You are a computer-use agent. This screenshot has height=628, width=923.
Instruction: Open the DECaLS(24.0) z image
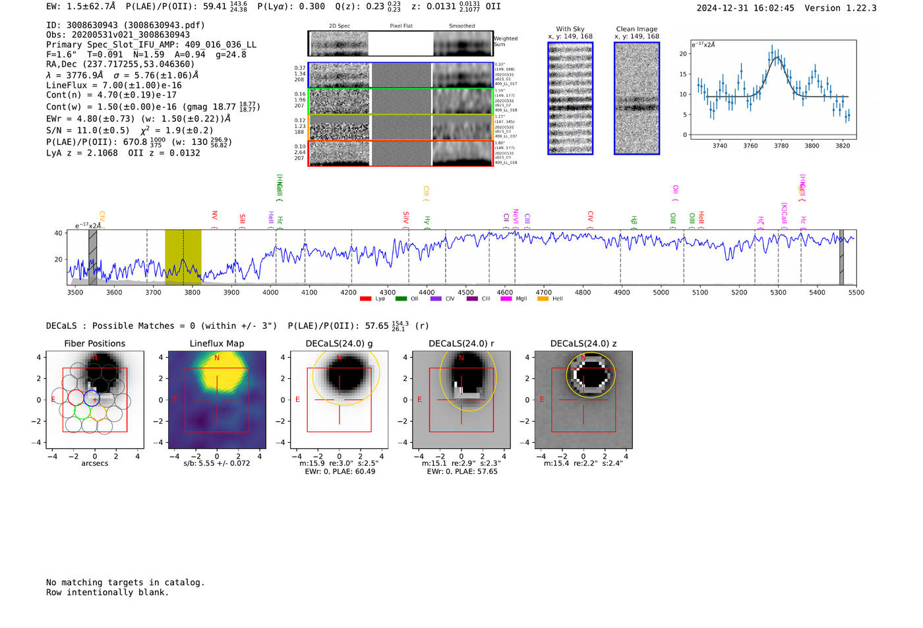point(583,399)
